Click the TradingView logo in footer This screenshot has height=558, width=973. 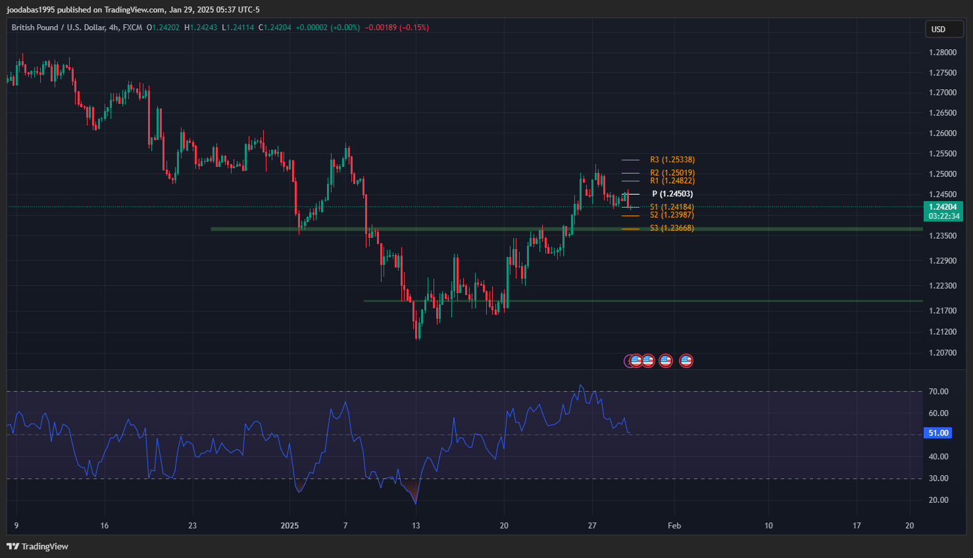tap(37, 546)
